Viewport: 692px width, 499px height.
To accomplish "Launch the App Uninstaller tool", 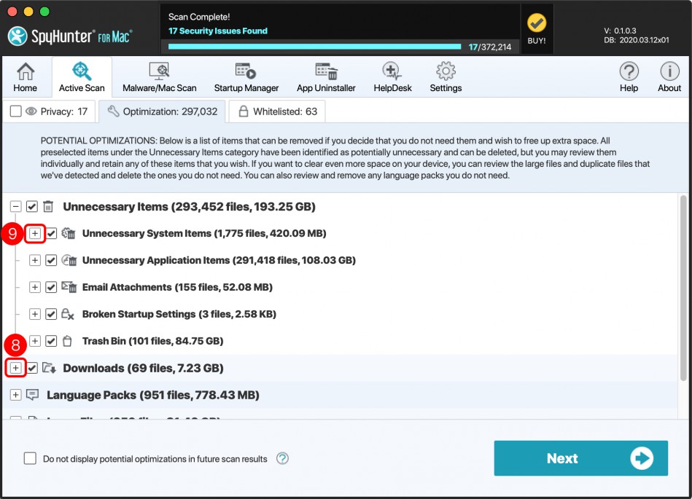I will [326, 77].
